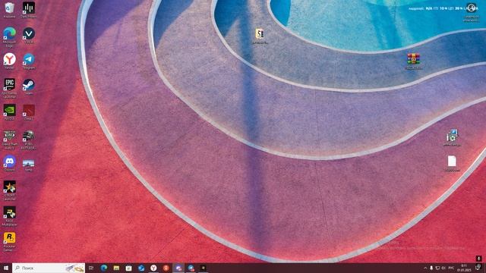Screen dimensions: 486x273
Task: Select the yellow file icon at the top centre
Action: (260, 36)
